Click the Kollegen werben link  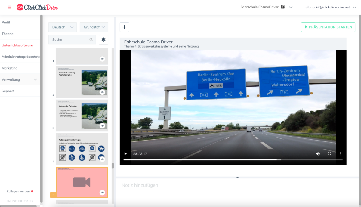click(18, 191)
